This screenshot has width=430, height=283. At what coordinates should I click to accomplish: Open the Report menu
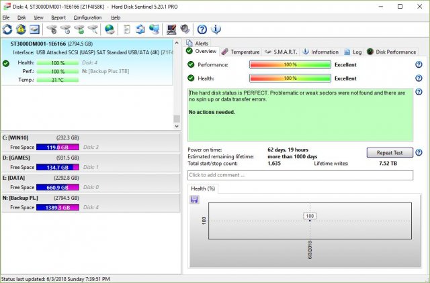[58, 17]
